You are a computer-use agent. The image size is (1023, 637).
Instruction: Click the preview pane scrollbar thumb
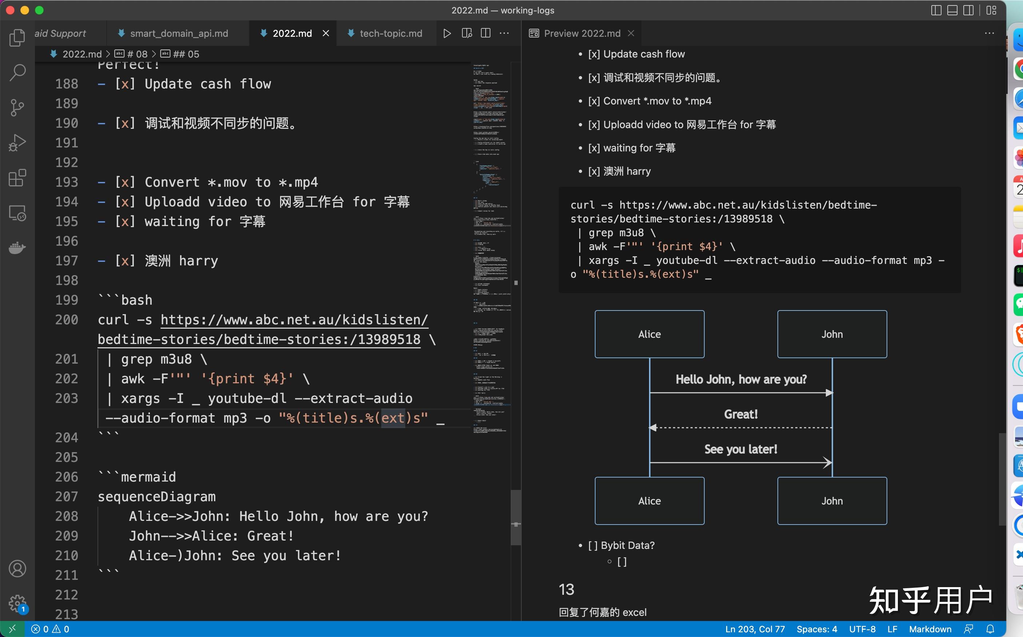pos(1002,479)
